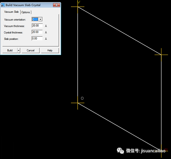Screen dimensions: 171x159
Task: Focus the Crystal thickness field
Action: pos(37,32)
